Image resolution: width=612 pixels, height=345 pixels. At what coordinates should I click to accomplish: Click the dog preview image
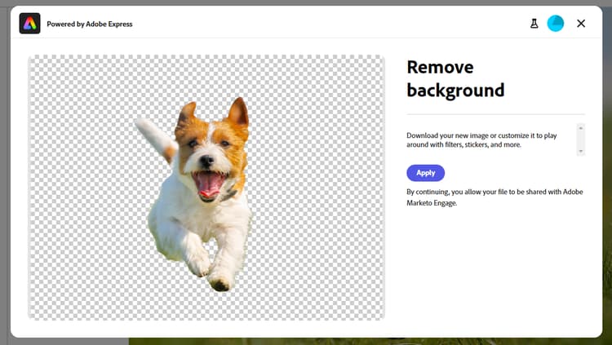click(206, 188)
